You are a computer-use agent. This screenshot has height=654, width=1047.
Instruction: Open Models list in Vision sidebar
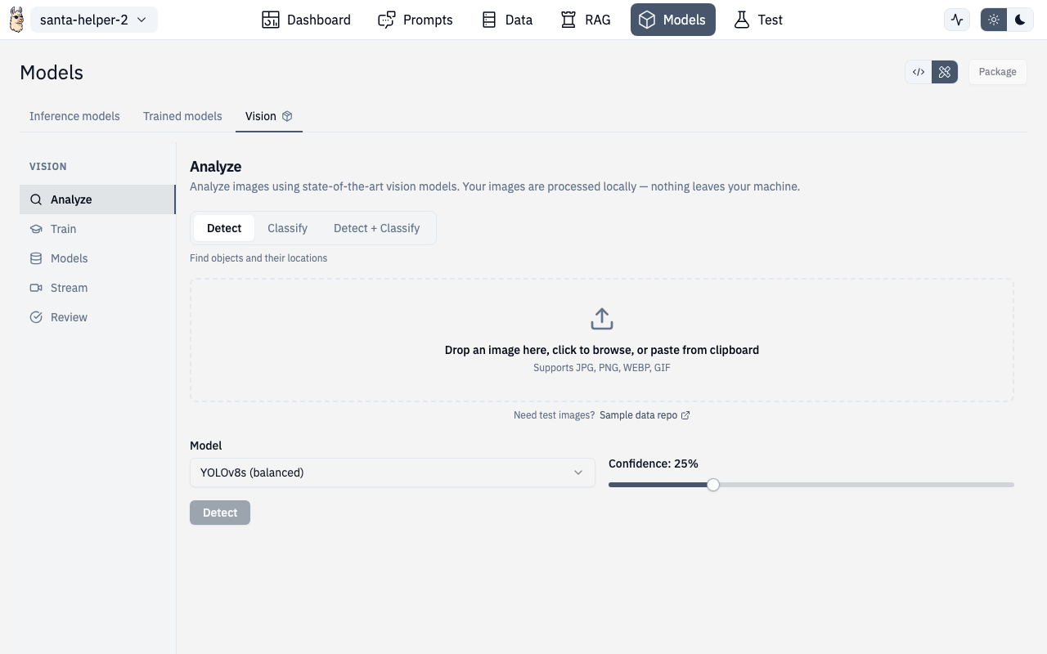pyautogui.click(x=69, y=258)
